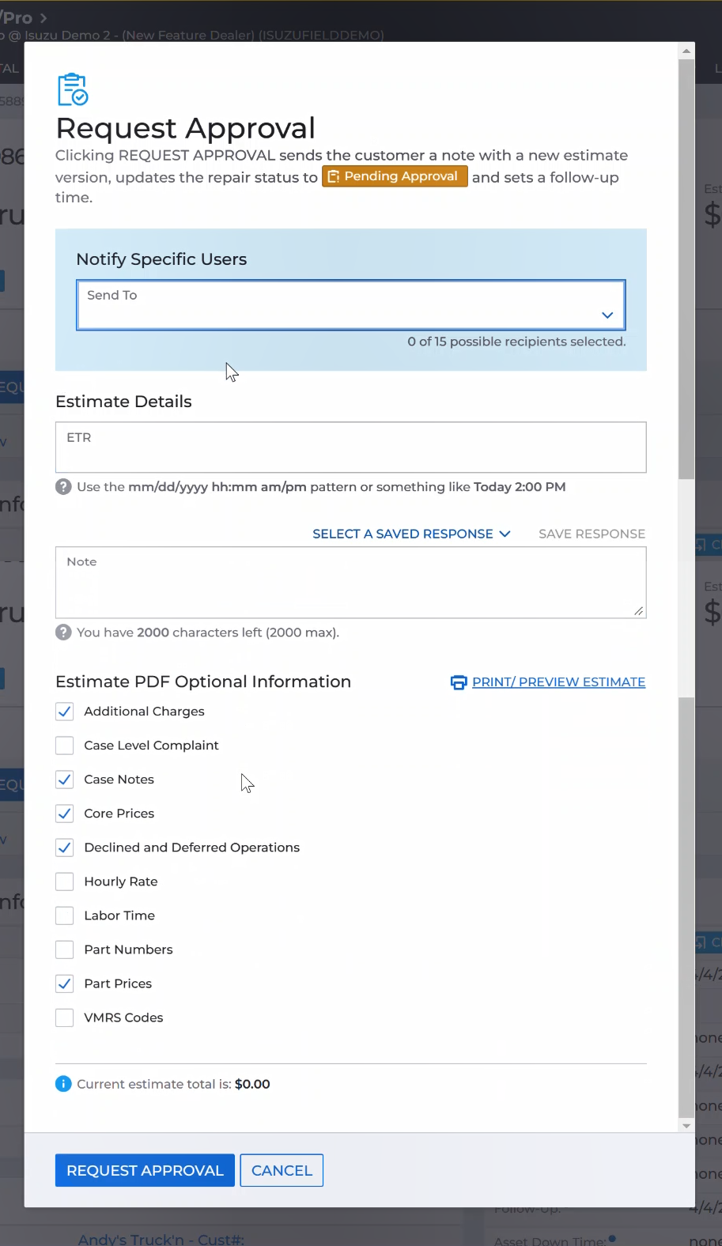Open the Print/Preview Estimate link
The height and width of the screenshot is (1246, 722).
click(x=558, y=682)
